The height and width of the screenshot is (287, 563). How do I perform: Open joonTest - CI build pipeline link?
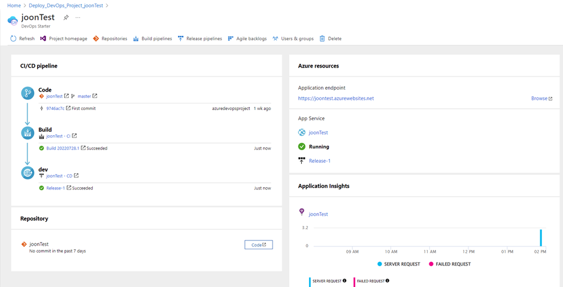pos(59,136)
